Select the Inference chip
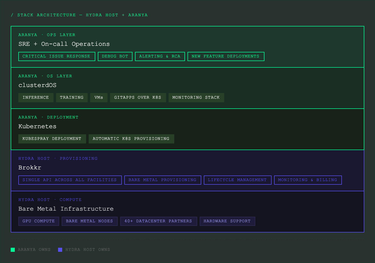Image resolution: width=375 pixels, height=263 pixels. pos(36,98)
